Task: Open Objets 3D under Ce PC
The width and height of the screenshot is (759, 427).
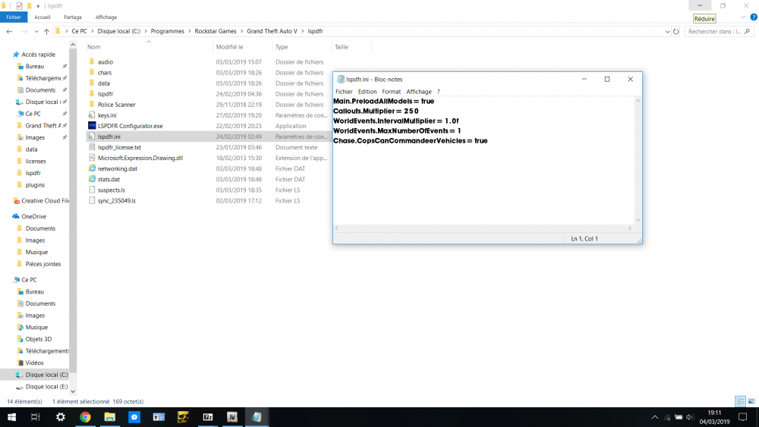Action: (38, 339)
